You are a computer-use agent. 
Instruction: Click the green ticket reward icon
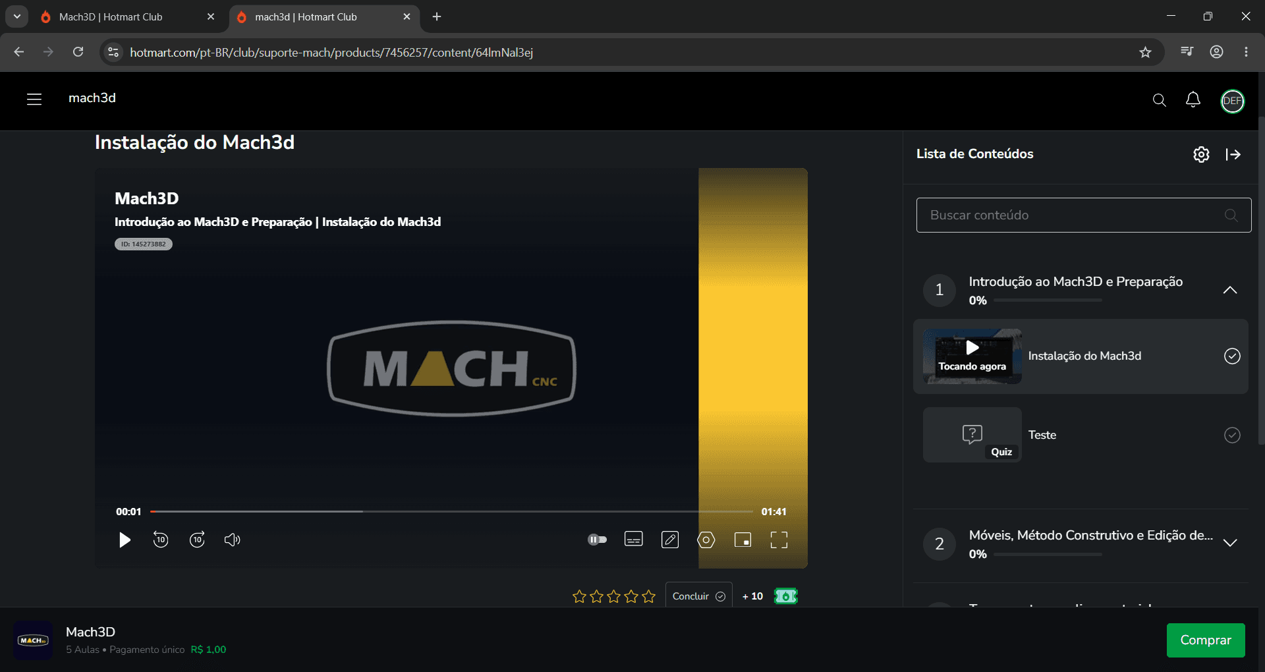pos(785,596)
